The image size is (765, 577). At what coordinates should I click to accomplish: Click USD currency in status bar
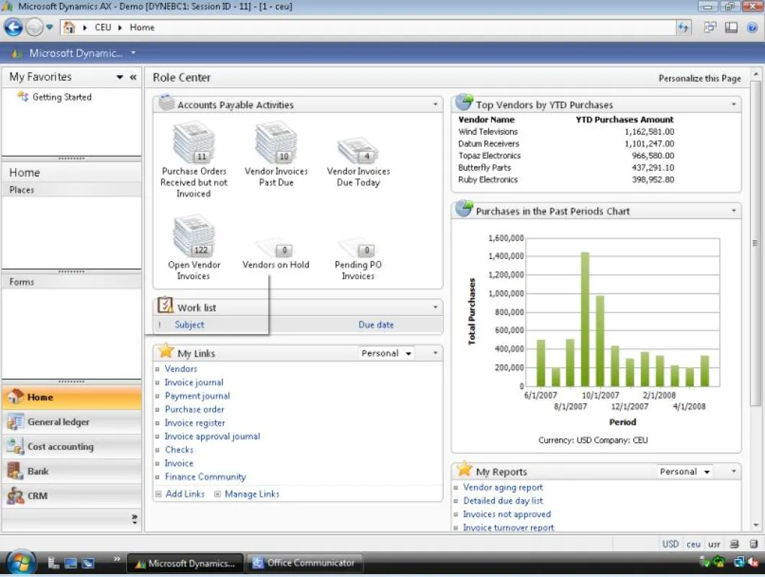tap(670, 544)
